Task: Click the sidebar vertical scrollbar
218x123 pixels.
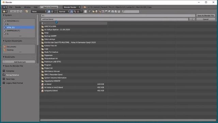Action: coord(37,30)
